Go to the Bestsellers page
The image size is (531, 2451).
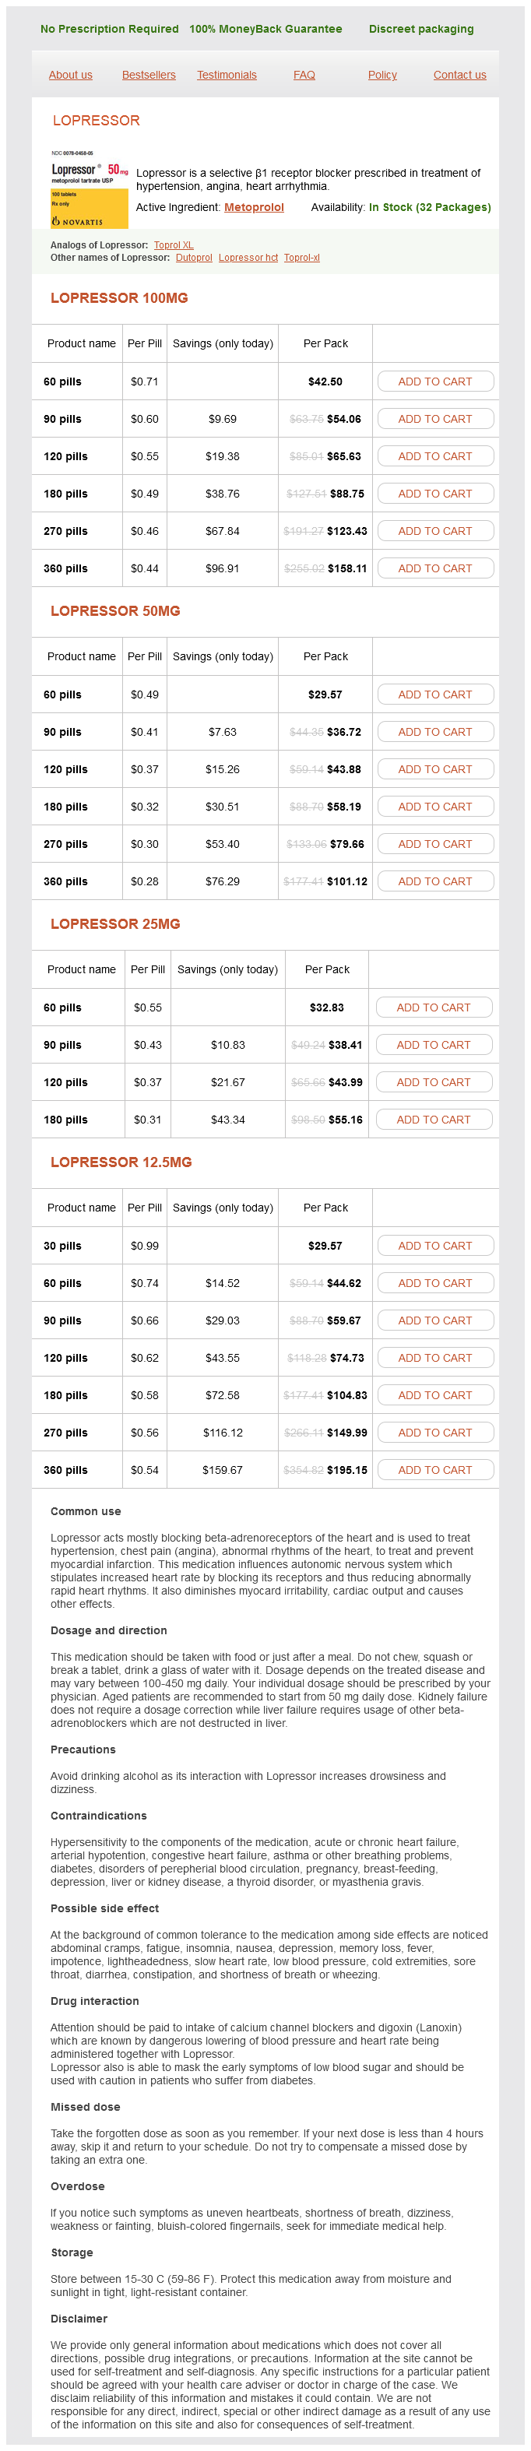[149, 76]
